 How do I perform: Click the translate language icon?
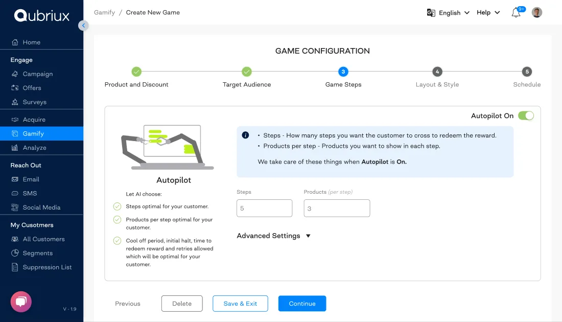pos(431,13)
